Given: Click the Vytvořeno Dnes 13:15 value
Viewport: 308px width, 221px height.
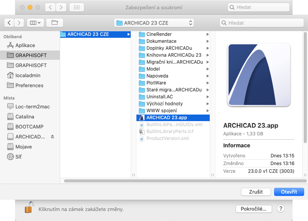Looking at the screenshot, I should pos(282,156).
